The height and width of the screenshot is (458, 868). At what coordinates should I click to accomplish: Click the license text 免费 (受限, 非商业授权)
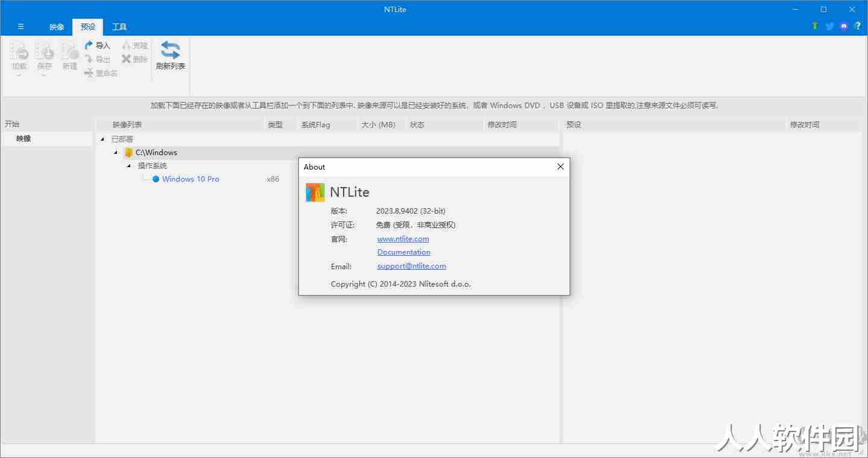click(416, 225)
